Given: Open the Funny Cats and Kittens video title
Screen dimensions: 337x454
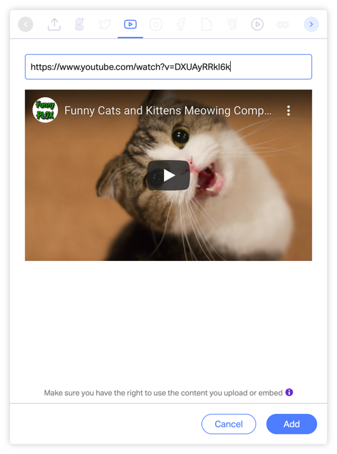Looking at the screenshot, I should [x=168, y=110].
